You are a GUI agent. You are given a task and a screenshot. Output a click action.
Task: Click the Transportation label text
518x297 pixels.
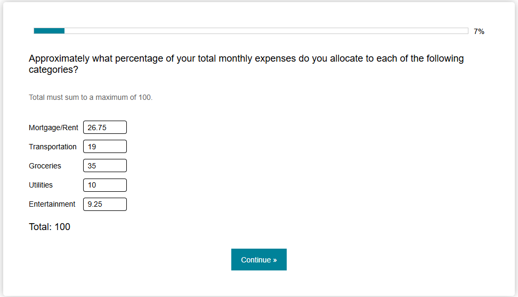[53, 147]
